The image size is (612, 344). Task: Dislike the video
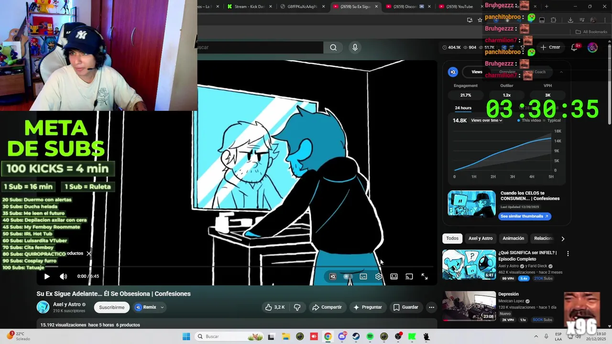click(x=297, y=307)
